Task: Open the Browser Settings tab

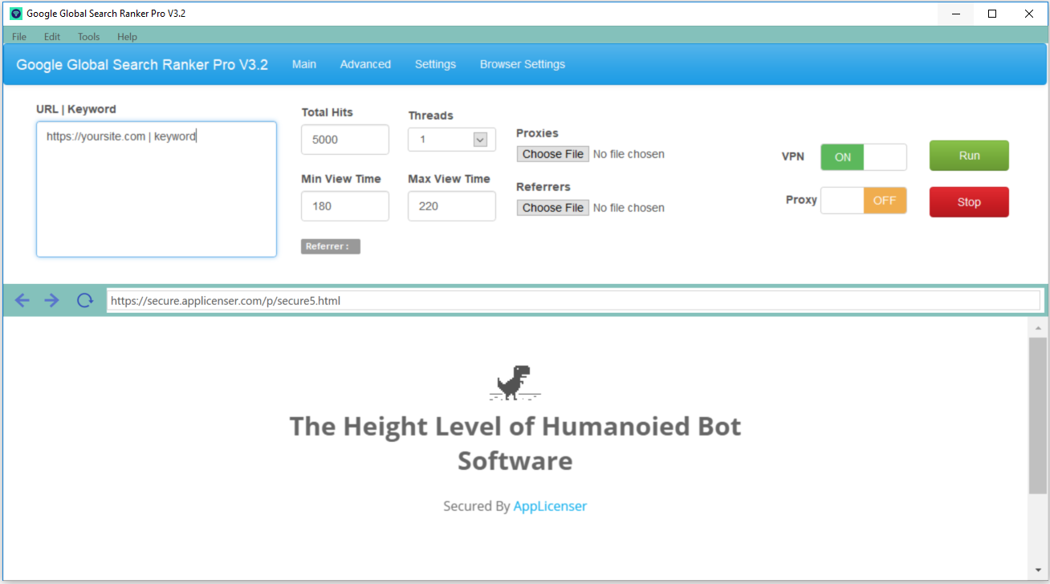Action: [522, 64]
